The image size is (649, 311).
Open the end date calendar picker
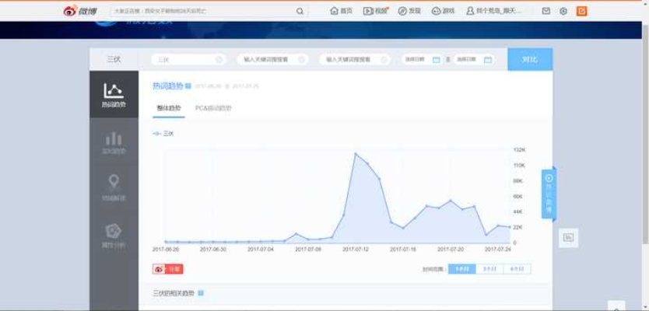488,59
